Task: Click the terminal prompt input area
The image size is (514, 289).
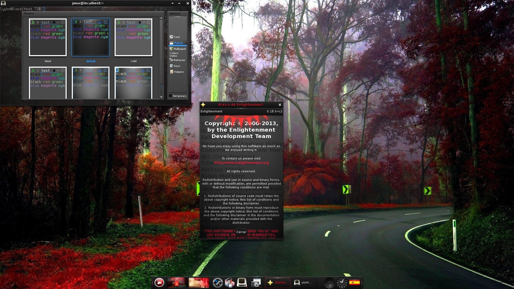Action: pyautogui.click(x=44, y=9)
